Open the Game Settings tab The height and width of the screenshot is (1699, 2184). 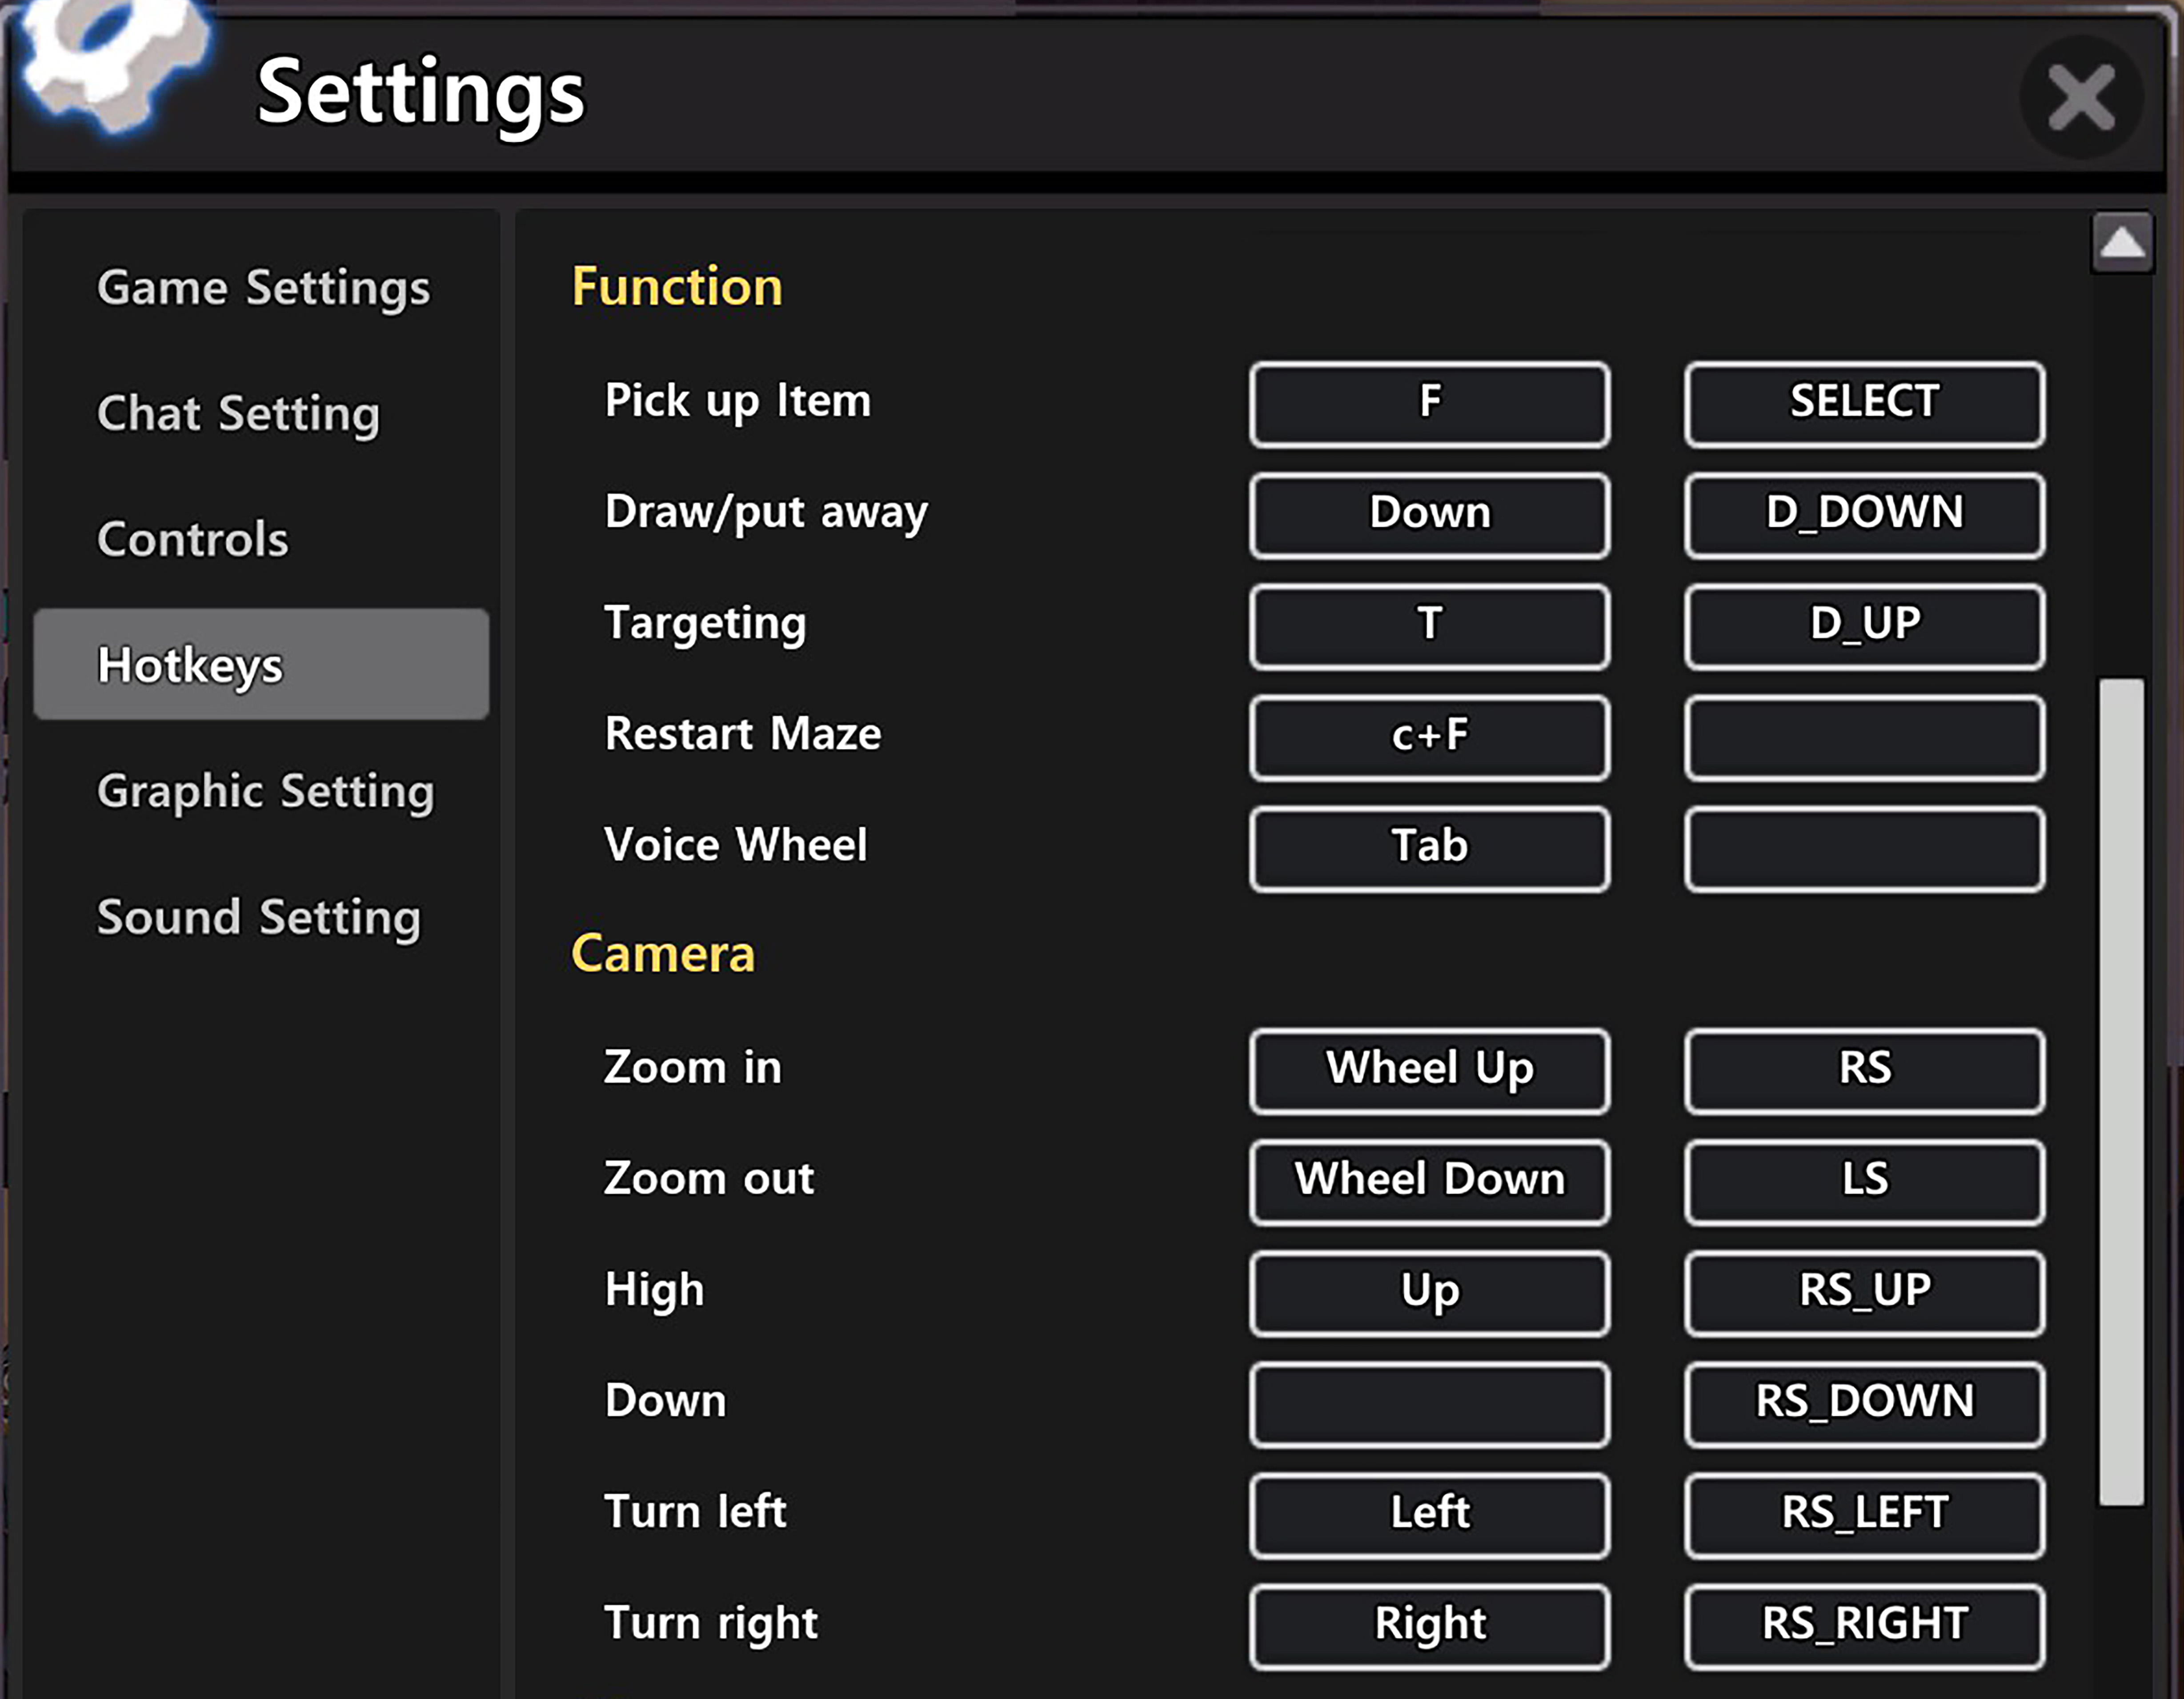263,288
